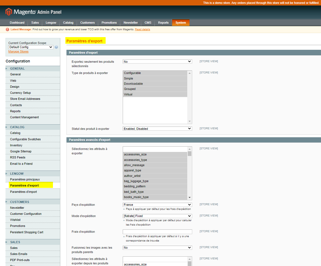Viewport: 321px width, 266px height.
Task: Open the Reports top menu
Action: [163, 23]
